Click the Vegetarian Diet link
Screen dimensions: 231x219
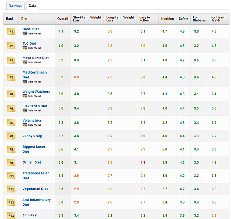pyautogui.click(x=35, y=189)
